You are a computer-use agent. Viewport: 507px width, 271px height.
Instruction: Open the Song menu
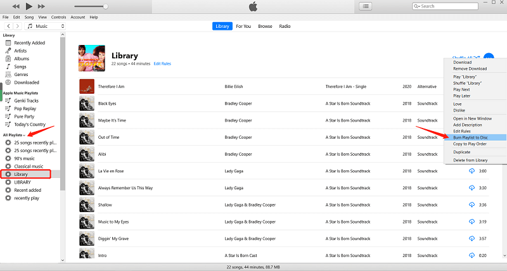[29, 17]
